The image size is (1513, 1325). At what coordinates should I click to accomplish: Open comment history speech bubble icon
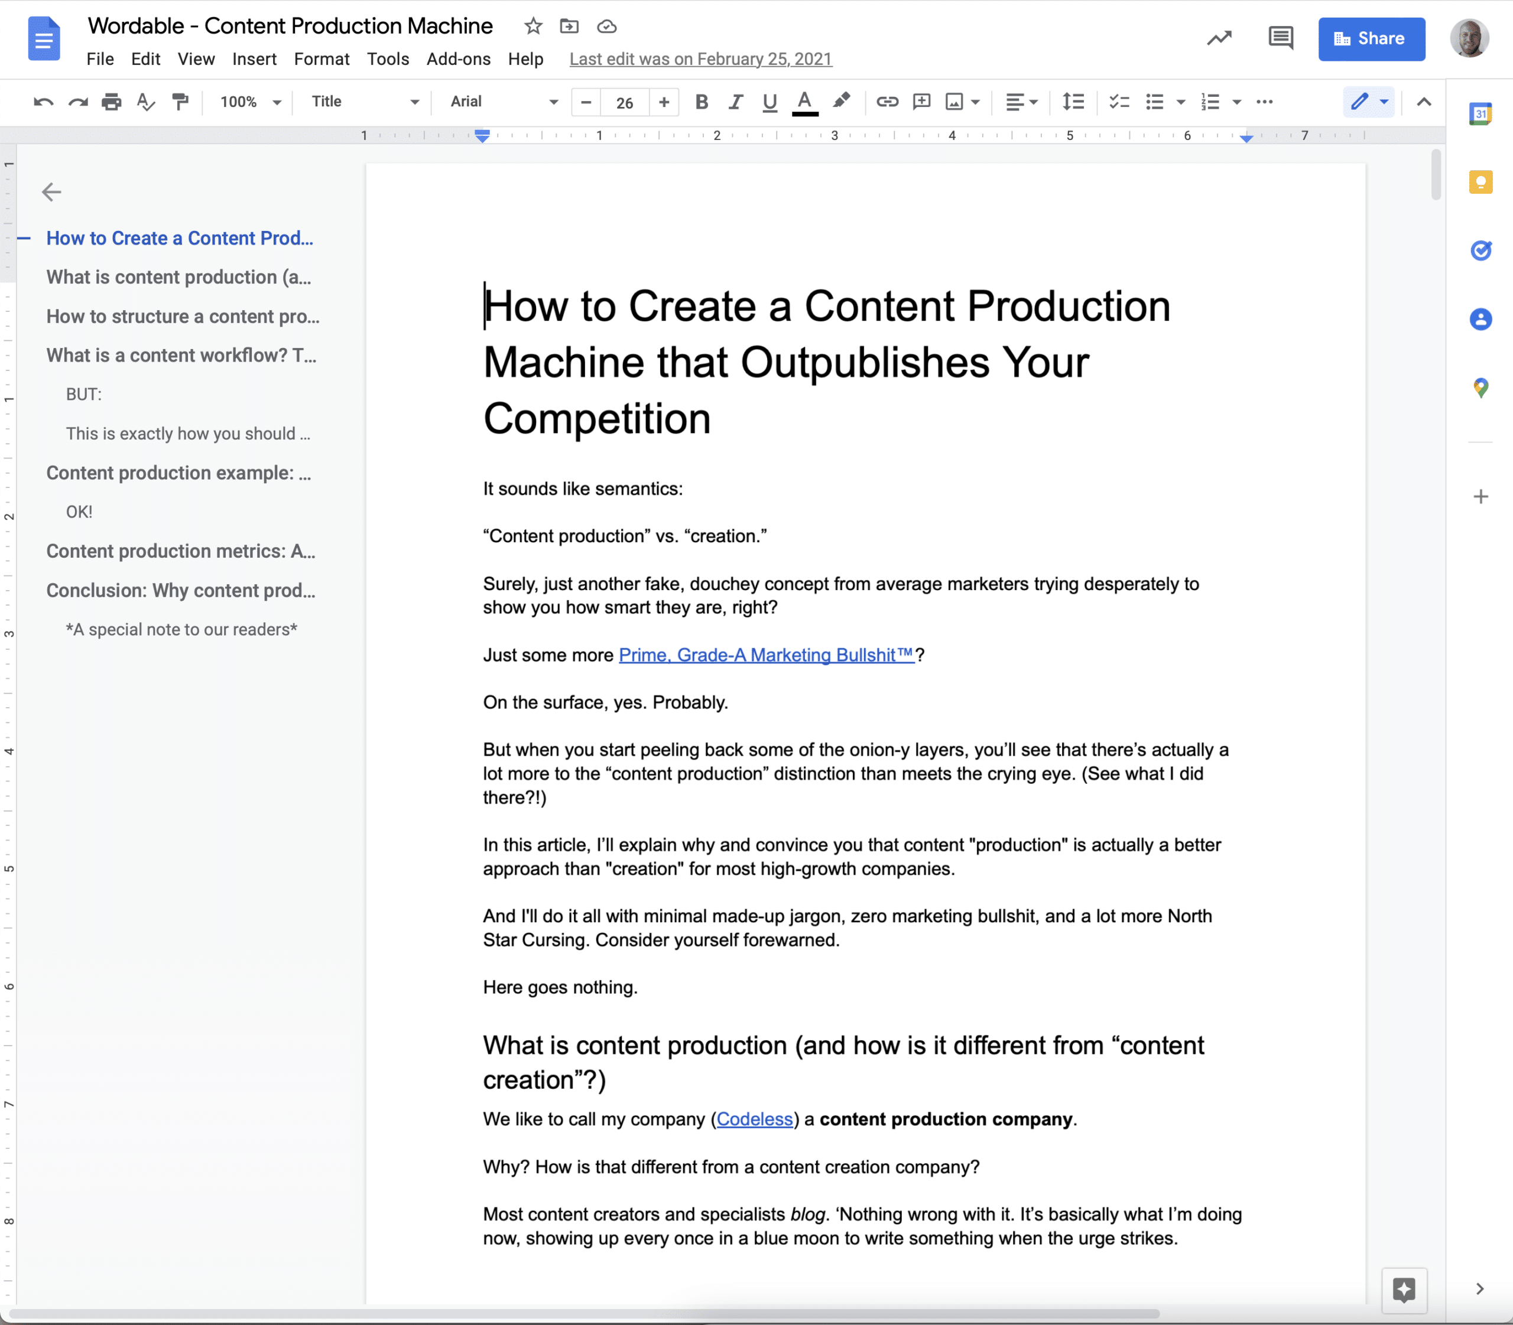tap(1280, 38)
